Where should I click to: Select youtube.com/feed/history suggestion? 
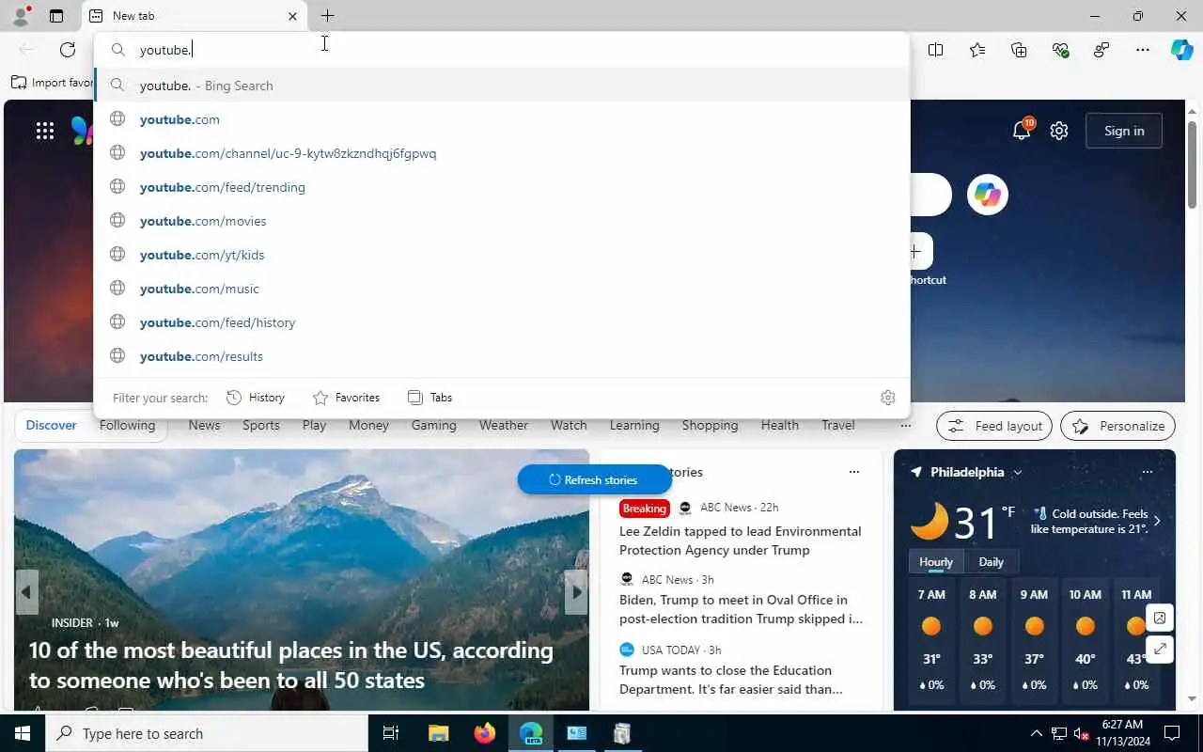click(x=502, y=322)
